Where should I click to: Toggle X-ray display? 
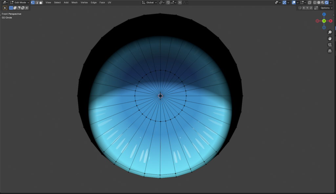tap(310, 3)
